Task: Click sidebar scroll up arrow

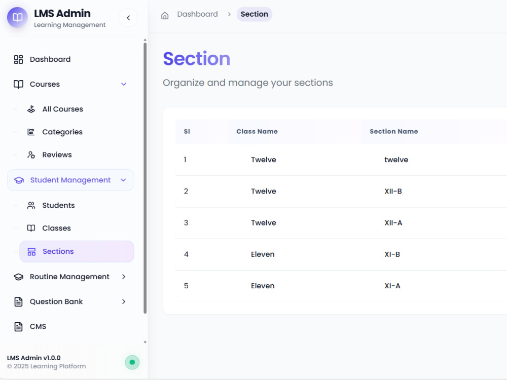Action: 145,40
